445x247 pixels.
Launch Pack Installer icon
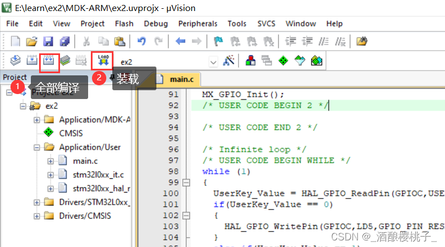click(x=317, y=61)
